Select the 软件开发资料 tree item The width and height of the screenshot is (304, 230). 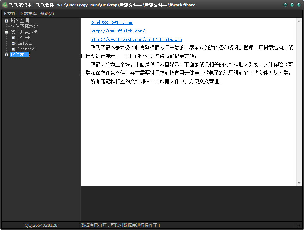(24, 32)
